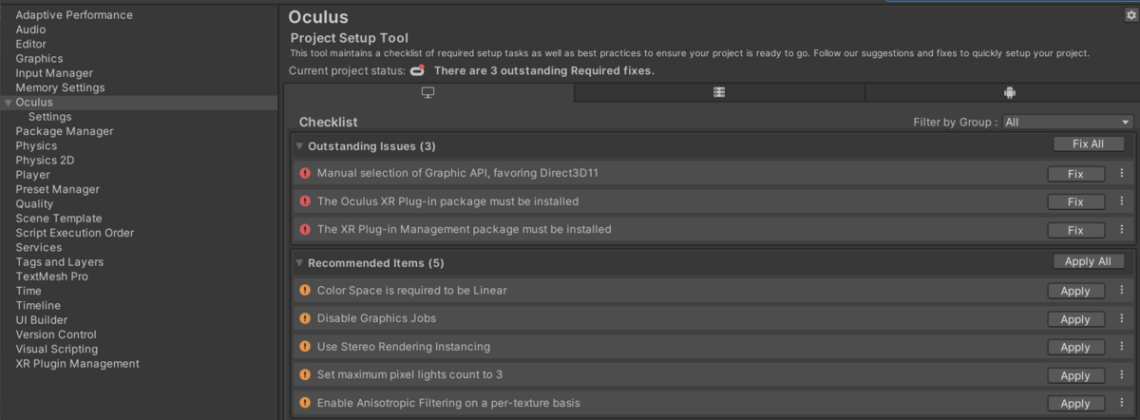Click the Fix All button
1140x420 pixels.
(1089, 144)
